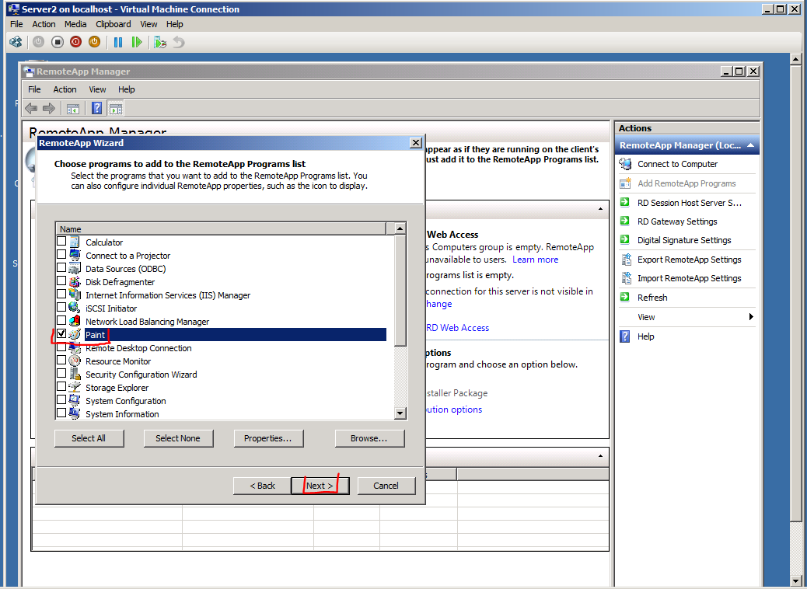
Task: Click Show/Hide Console Tree toolbar icon
Action: pyautogui.click(x=72, y=108)
